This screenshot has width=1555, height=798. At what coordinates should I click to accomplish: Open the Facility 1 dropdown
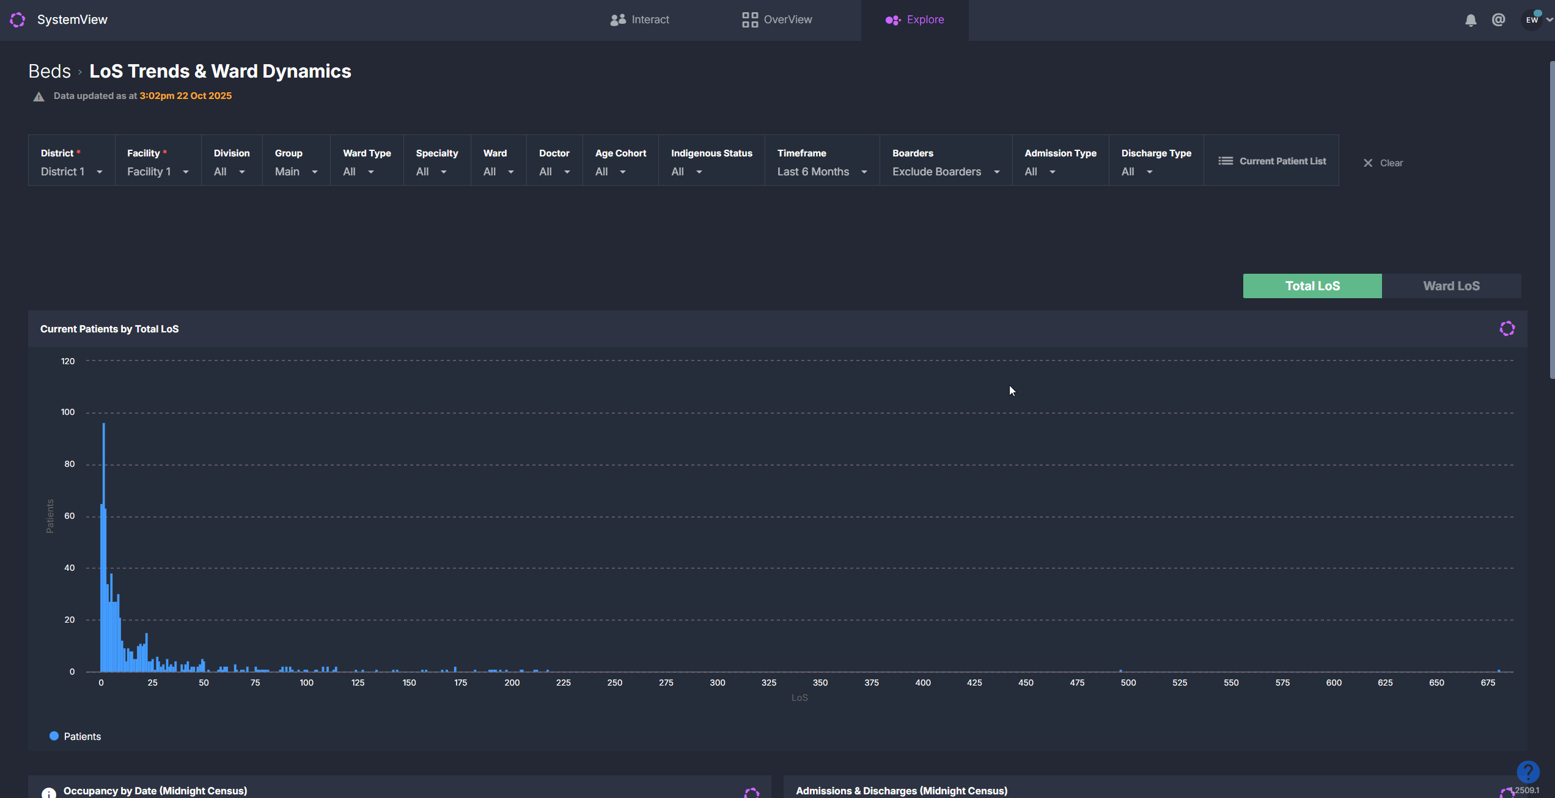(x=157, y=172)
